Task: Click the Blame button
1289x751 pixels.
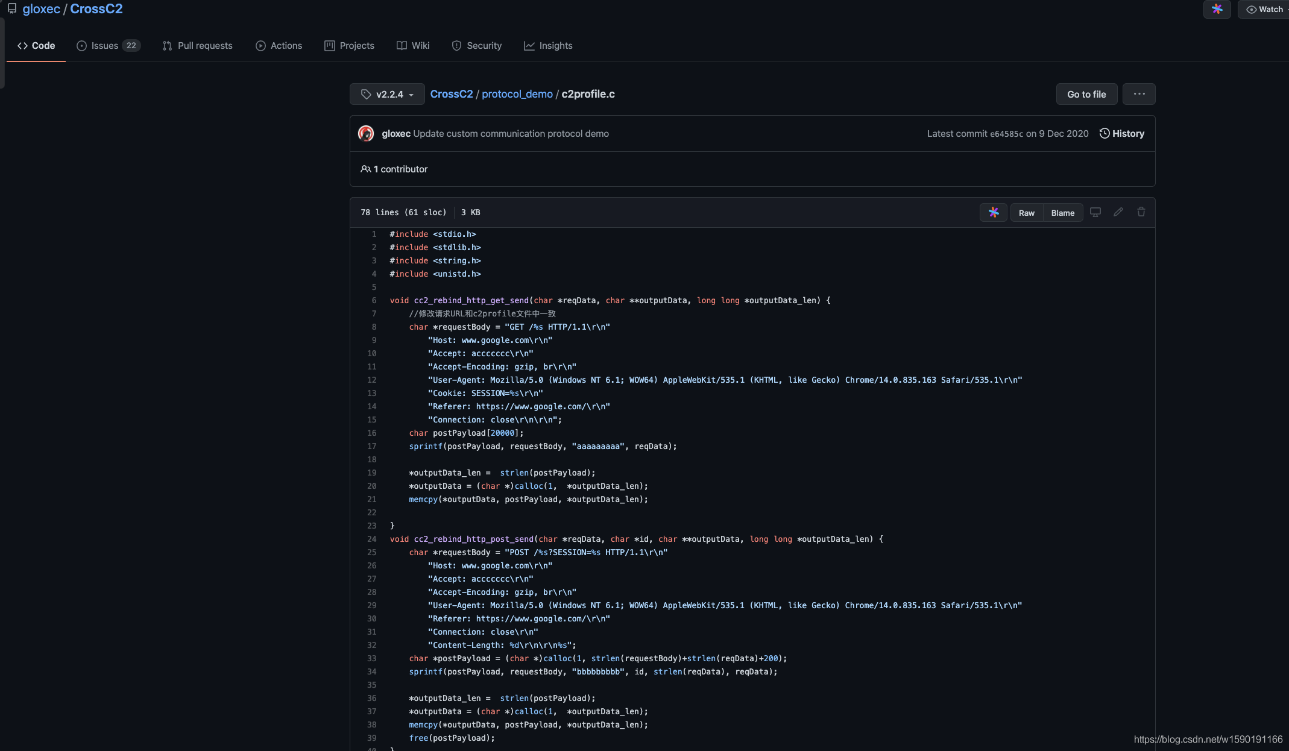Action: [x=1063, y=213]
